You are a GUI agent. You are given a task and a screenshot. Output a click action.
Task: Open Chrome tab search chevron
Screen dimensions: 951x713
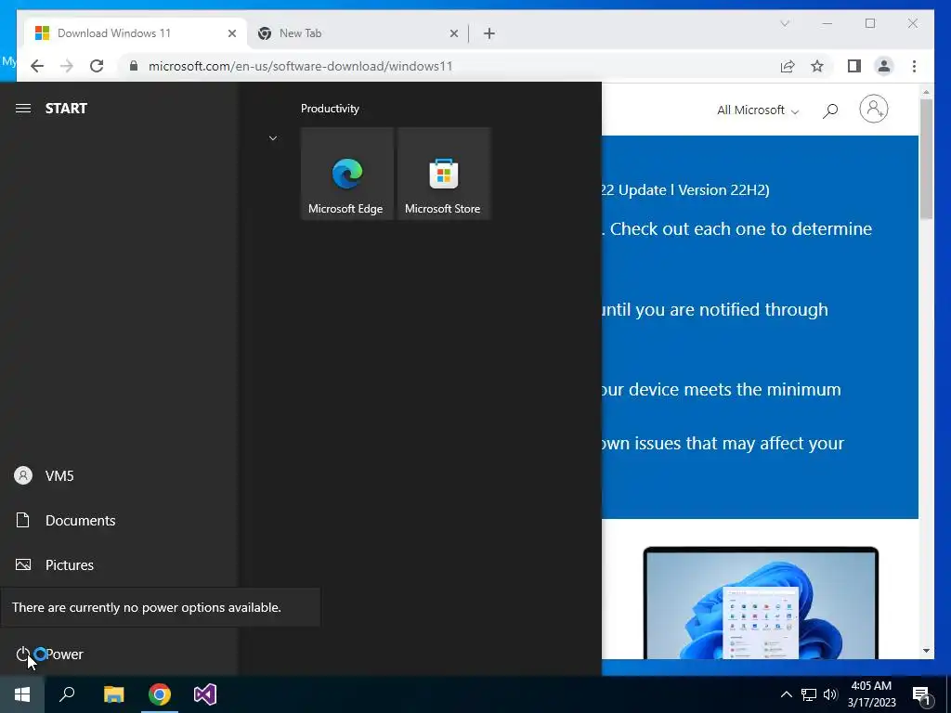pyautogui.click(x=784, y=23)
